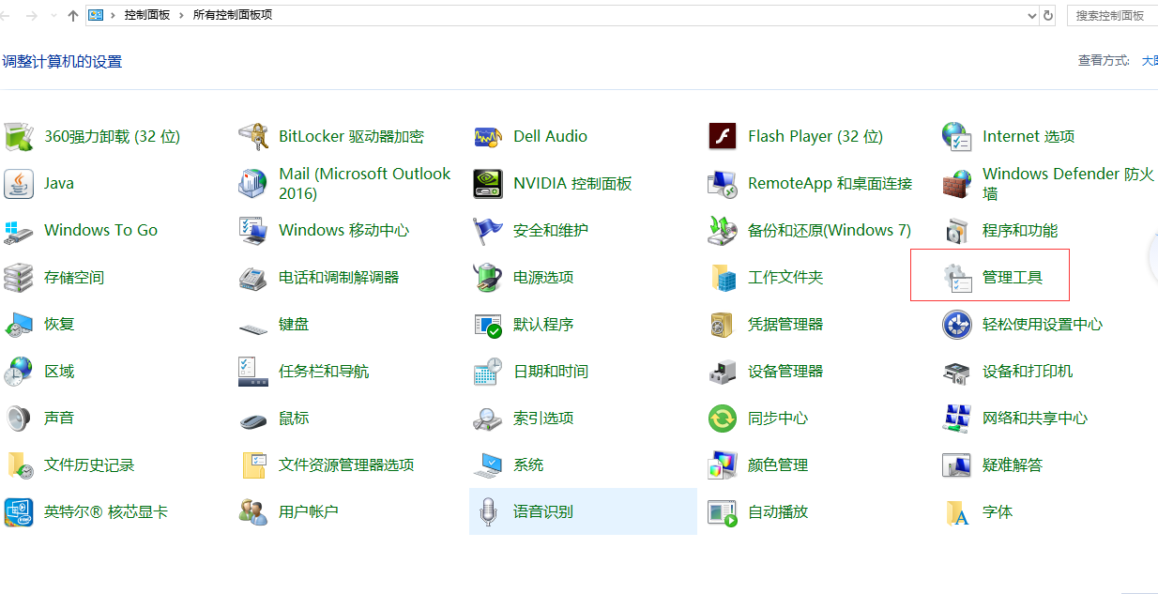Viewport: 1158px width, 594px height.
Task: Launch Flash Player (32 位) settings icon
Action: coord(723,136)
